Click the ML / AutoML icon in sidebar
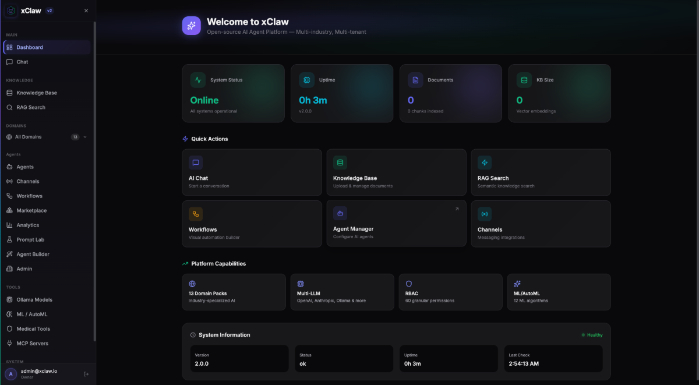Screen dimensions: 699x385 tap(9, 314)
